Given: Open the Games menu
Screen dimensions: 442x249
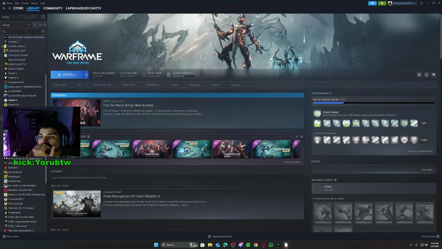Looking at the screenshot, I should coord(35,3).
